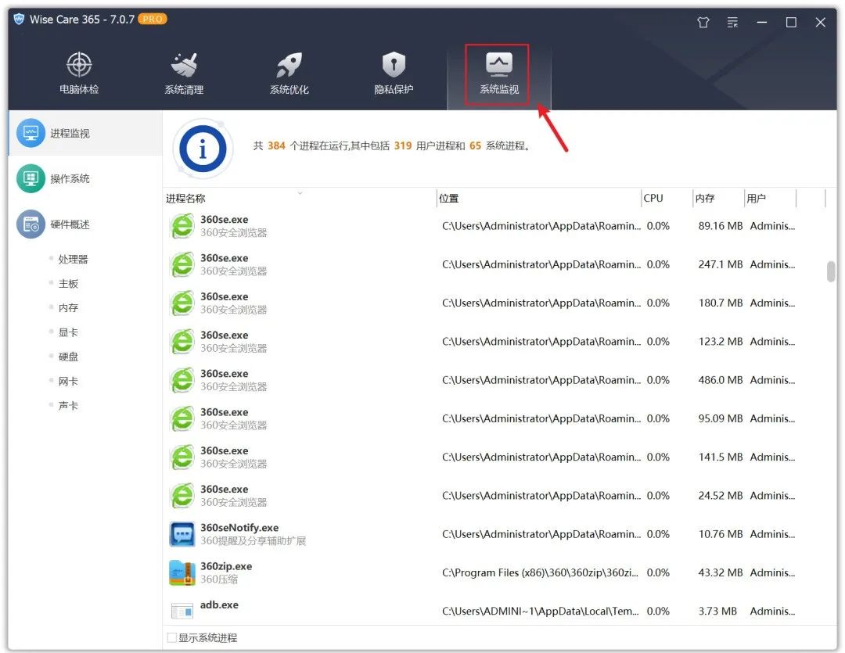Open the 声卡 hardware item
Viewport: 845px width, 653px height.
point(68,406)
